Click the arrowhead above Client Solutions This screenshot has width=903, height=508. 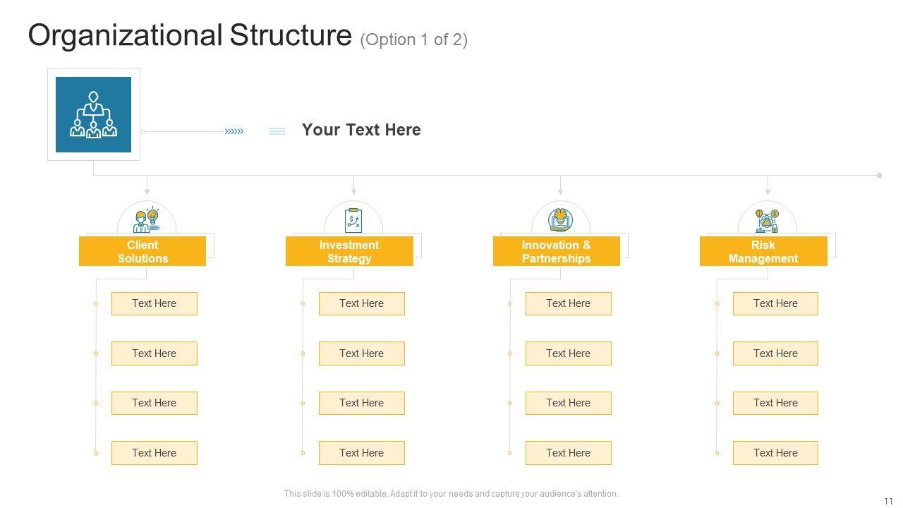pyautogui.click(x=147, y=190)
